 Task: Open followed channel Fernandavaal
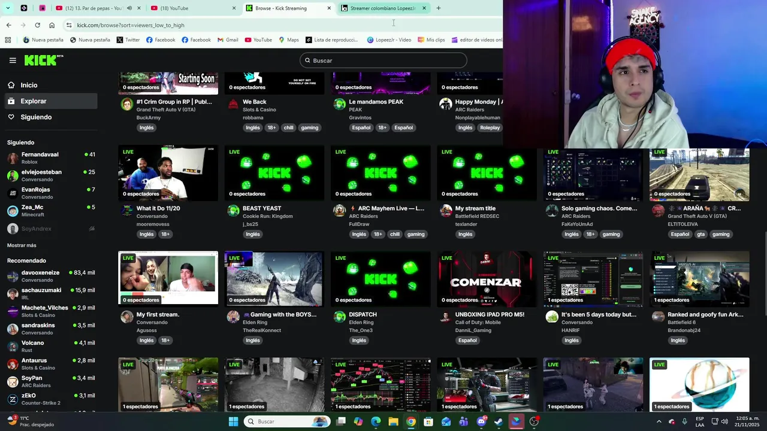[51, 158]
